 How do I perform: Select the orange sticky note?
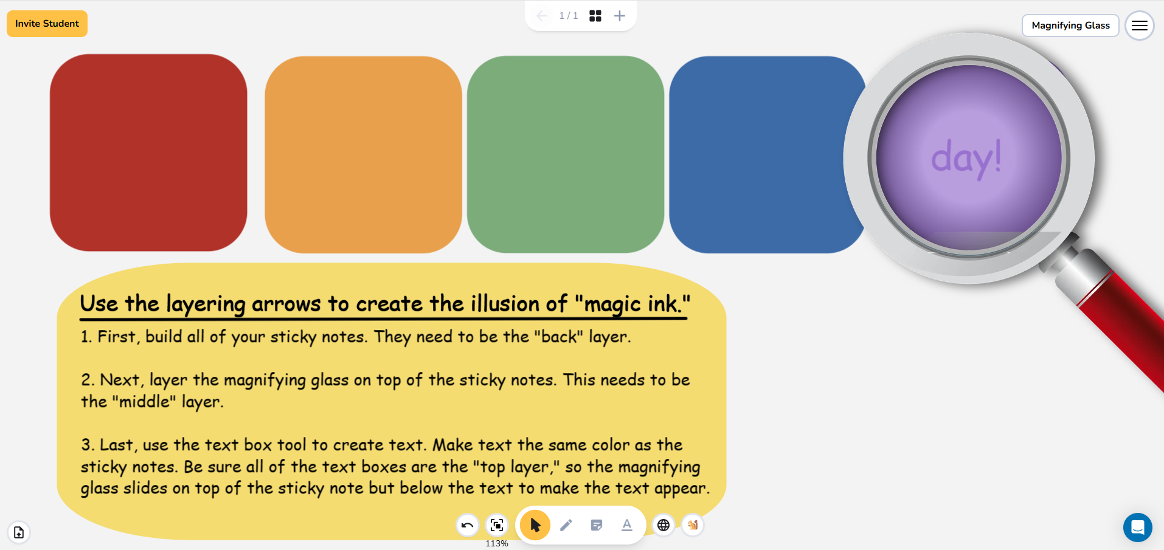point(363,154)
